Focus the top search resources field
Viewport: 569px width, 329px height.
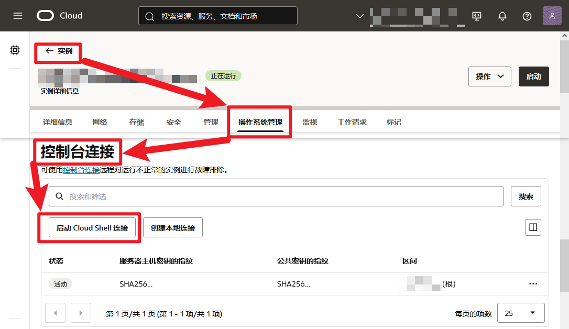pyautogui.click(x=218, y=16)
